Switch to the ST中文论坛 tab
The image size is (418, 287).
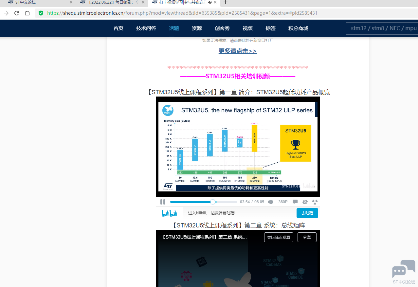click(x=38, y=2)
